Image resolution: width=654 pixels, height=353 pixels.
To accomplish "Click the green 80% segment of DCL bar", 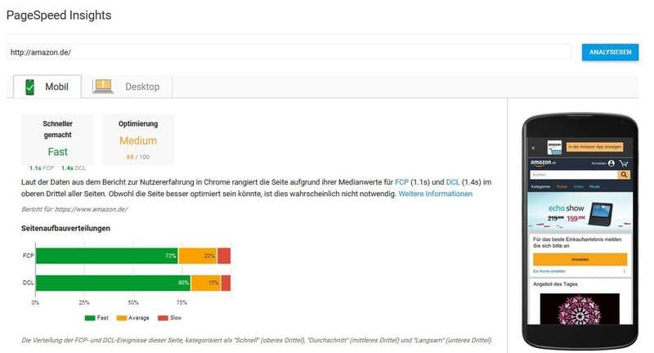I will (x=114, y=283).
